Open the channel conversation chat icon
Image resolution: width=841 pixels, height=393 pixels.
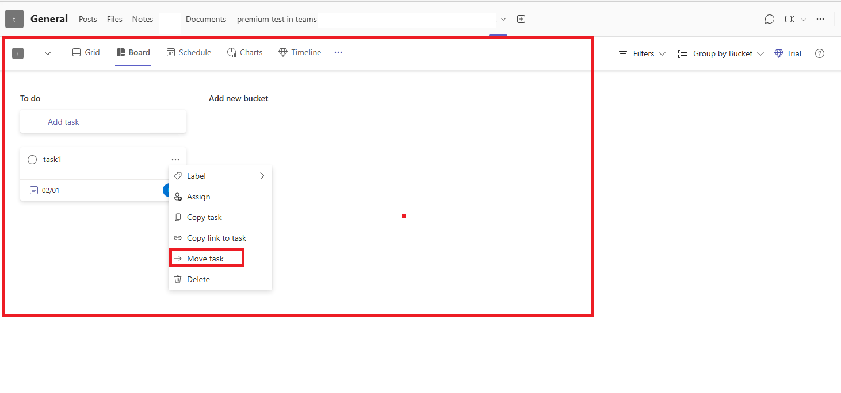(770, 19)
